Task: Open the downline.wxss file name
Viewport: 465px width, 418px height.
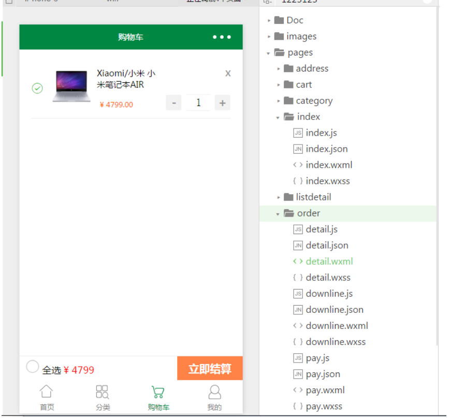Action: click(x=336, y=341)
